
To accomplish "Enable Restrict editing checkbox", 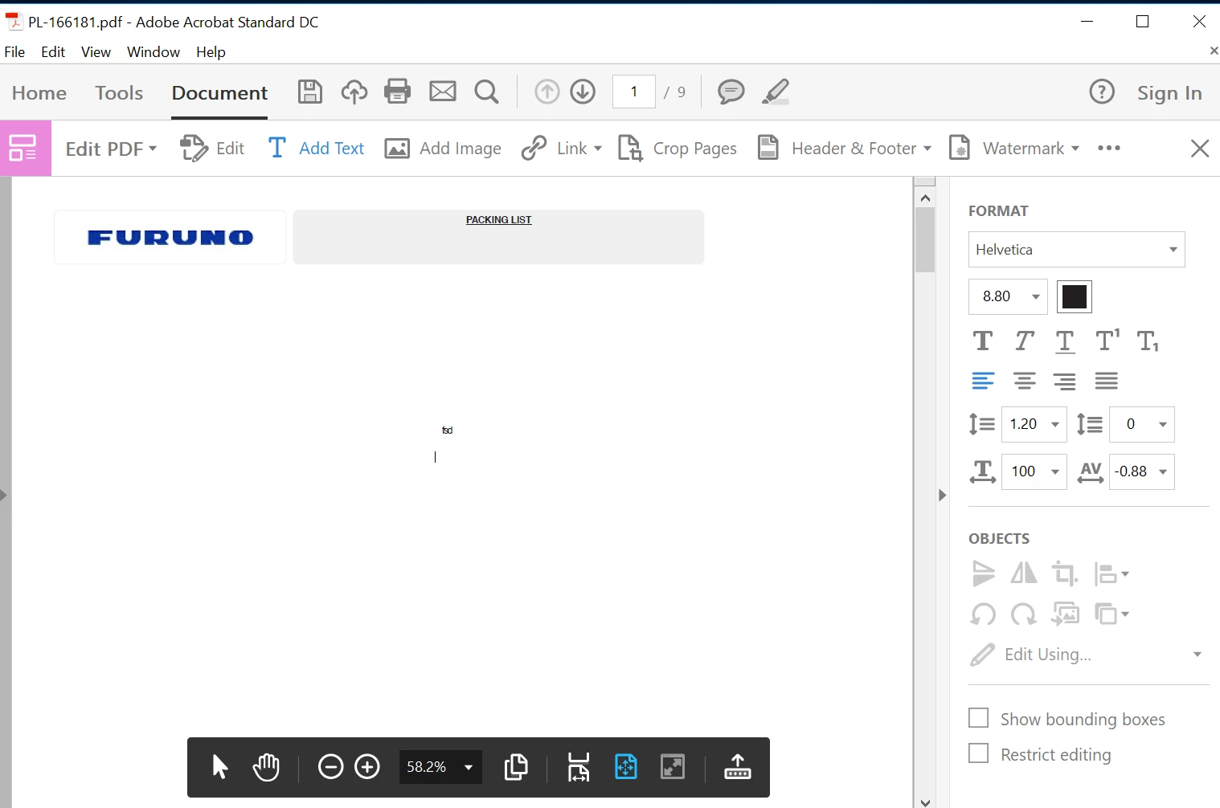I will [x=979, y=753].
